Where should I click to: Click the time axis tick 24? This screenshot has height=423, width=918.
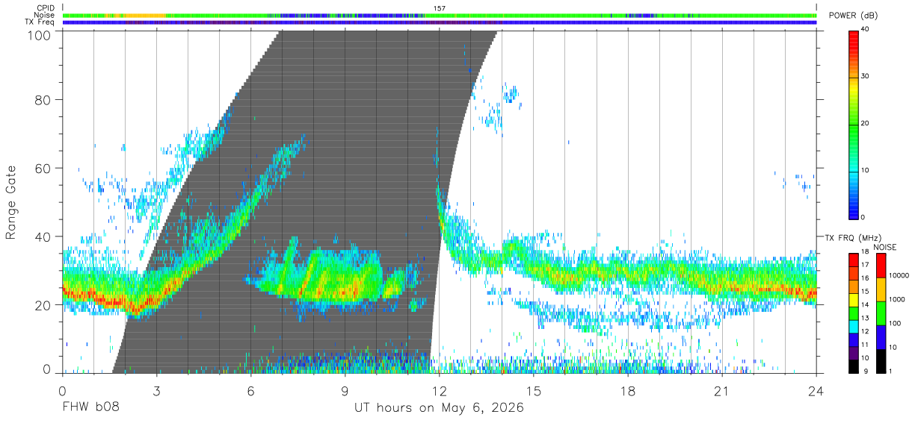pos(816,391)
